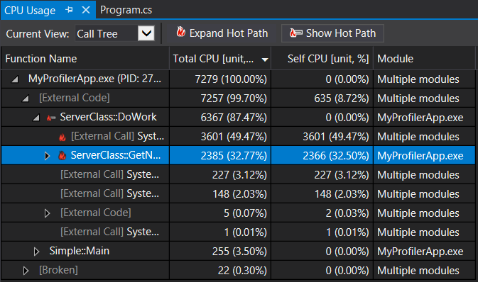Expand the Simple::Main node
478x282 pixels.
click(x=36, y=252)
